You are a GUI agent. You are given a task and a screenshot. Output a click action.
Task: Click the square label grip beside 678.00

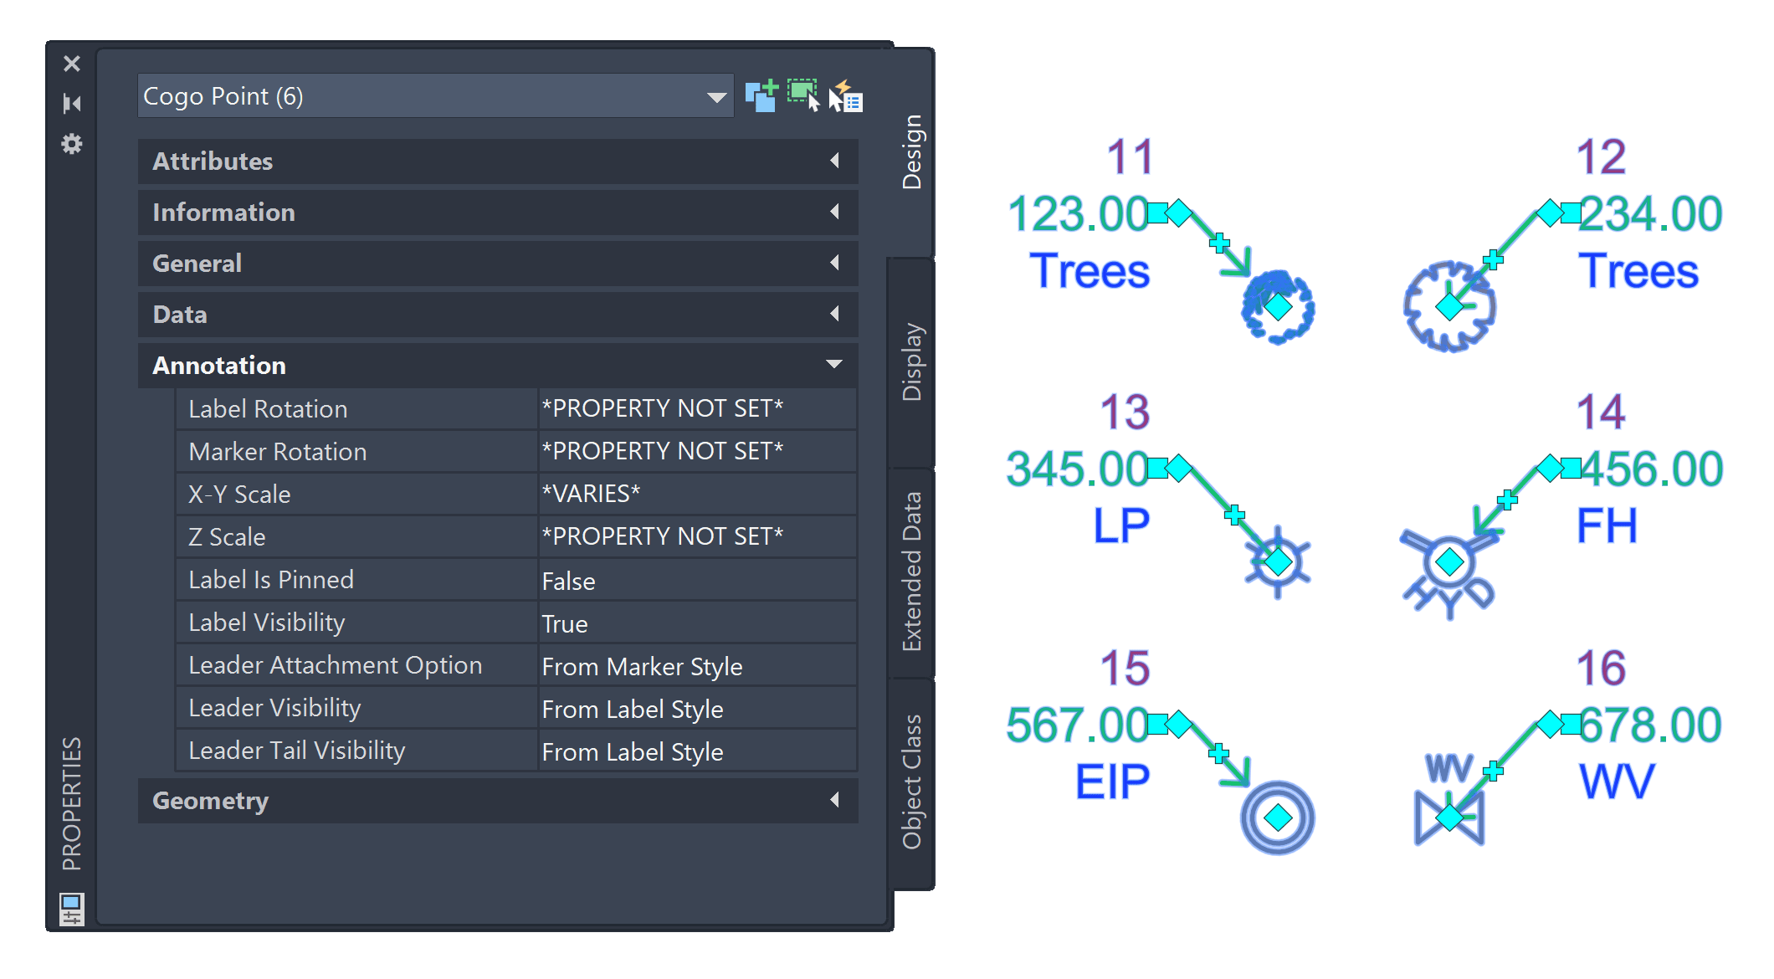[x=1571, y=725]
